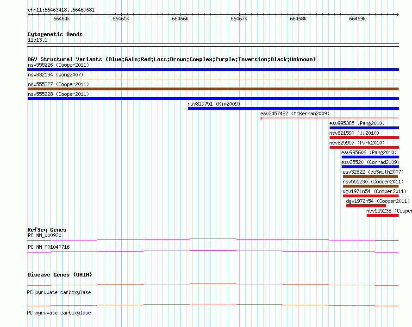Click the nsv821590 (Ju2010) label
This screenshot has width=412, height=327.
pos(354,133)
